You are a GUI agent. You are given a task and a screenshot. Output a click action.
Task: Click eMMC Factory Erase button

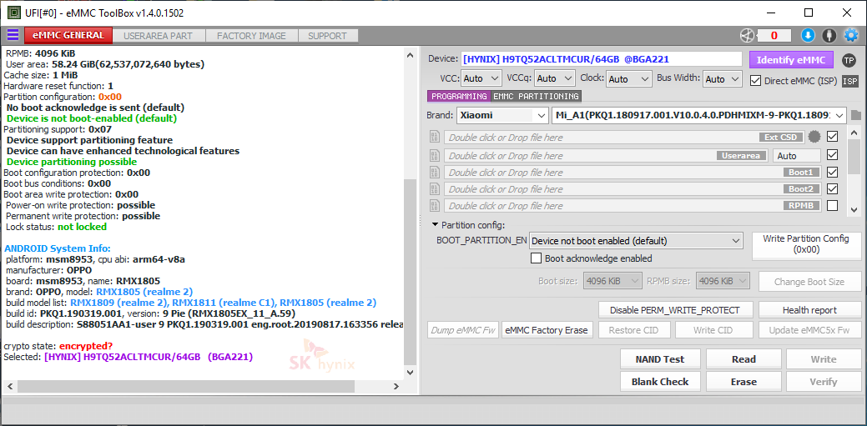[547, 330]
